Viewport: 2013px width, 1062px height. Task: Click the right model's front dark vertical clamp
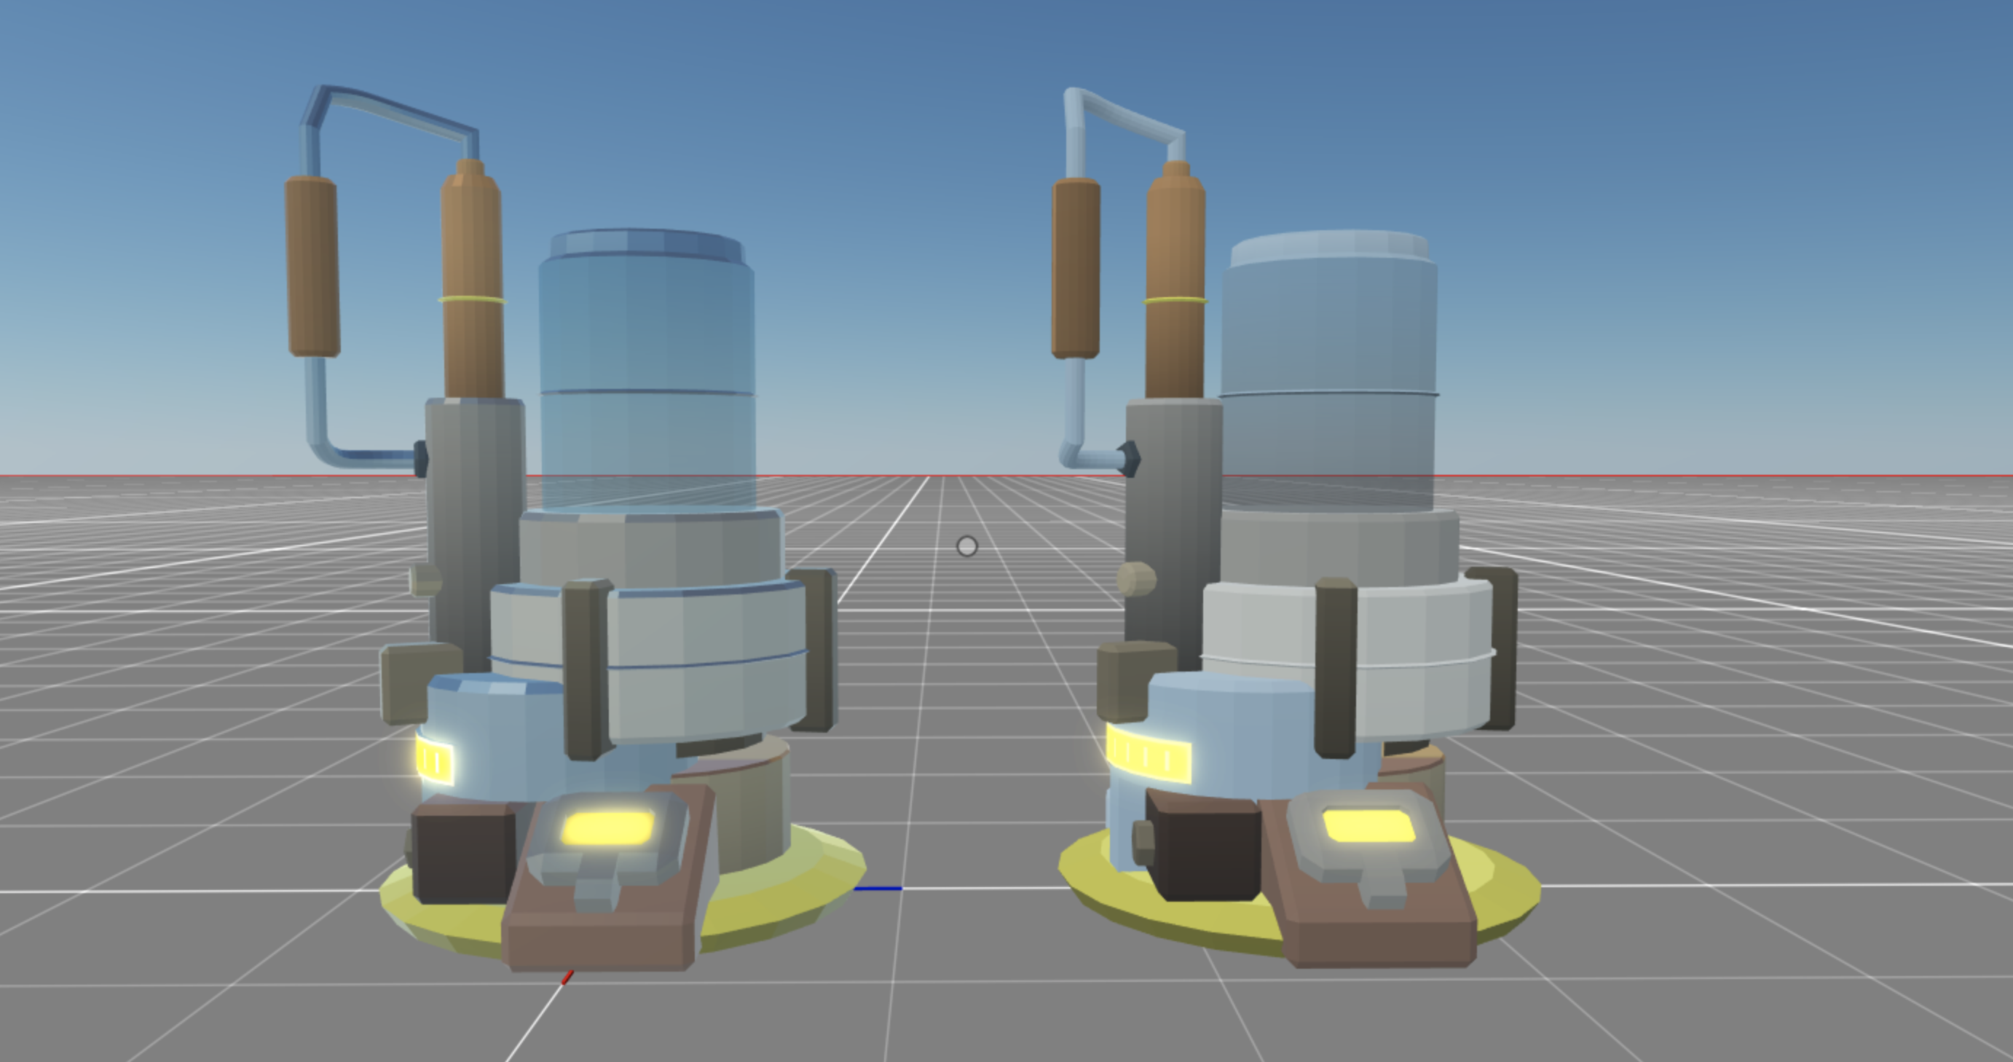[x=1335, y=668]
